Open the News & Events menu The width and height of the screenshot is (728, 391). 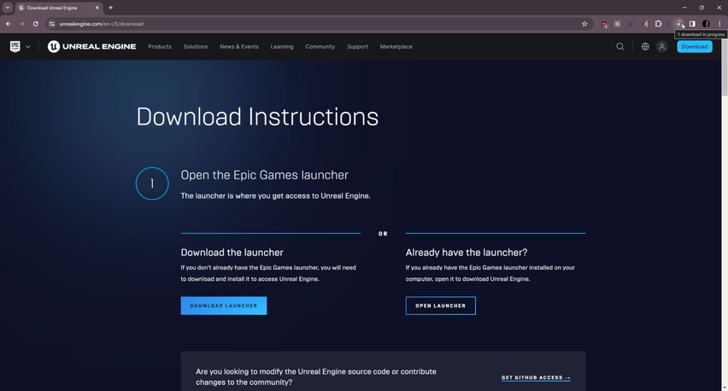coord(239,47)
